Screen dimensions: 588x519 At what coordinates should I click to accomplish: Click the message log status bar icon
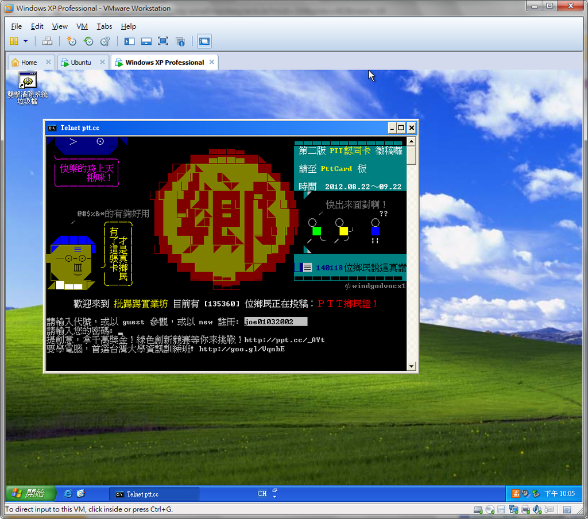click(x=567, y=510)
